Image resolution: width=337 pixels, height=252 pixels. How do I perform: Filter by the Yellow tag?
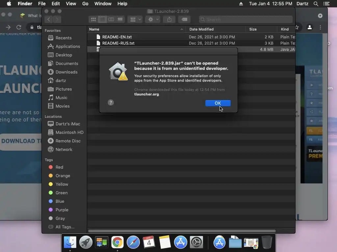[x=62, y=184]
